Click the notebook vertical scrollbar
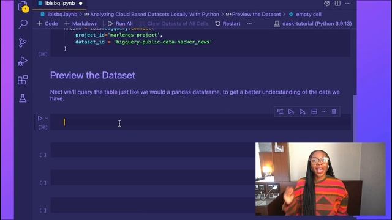Screen dimensions: 392x220 click(355, 119)
